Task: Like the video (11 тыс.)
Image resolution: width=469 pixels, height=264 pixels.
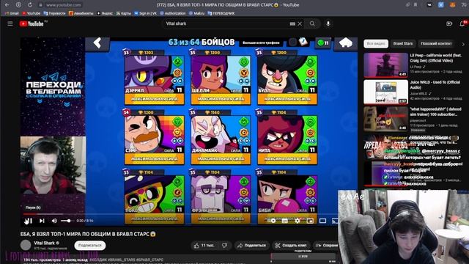Action: pyautogui.click(x=205, y=246)
